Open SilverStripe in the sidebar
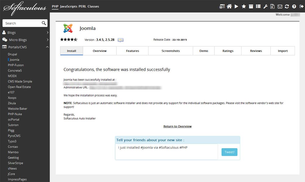This screenshot has width=305, height=182. point(16,163)
